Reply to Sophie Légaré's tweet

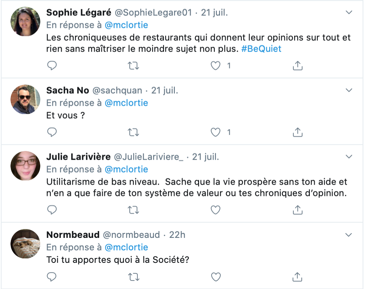click(x=52, y=66)
